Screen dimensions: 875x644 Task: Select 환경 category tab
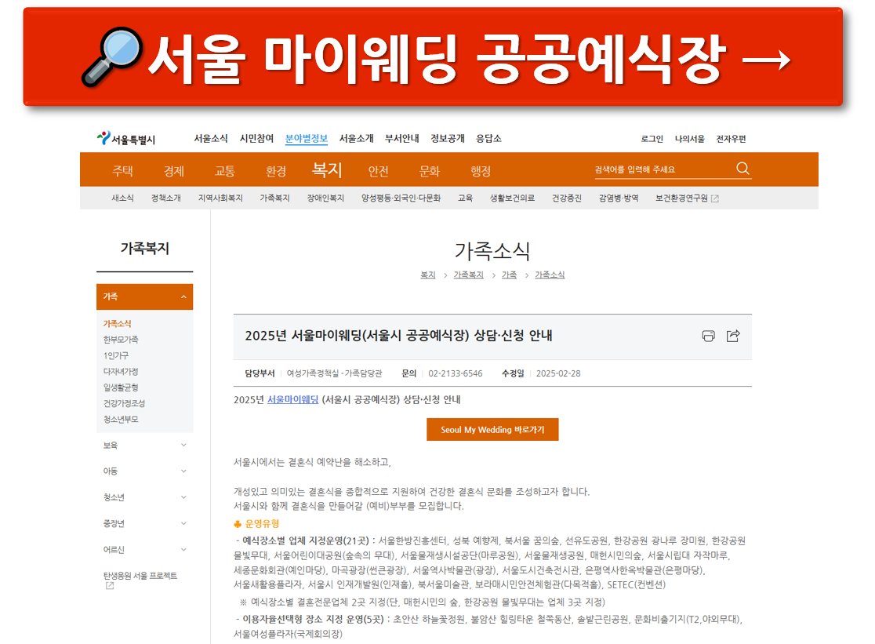276,171
